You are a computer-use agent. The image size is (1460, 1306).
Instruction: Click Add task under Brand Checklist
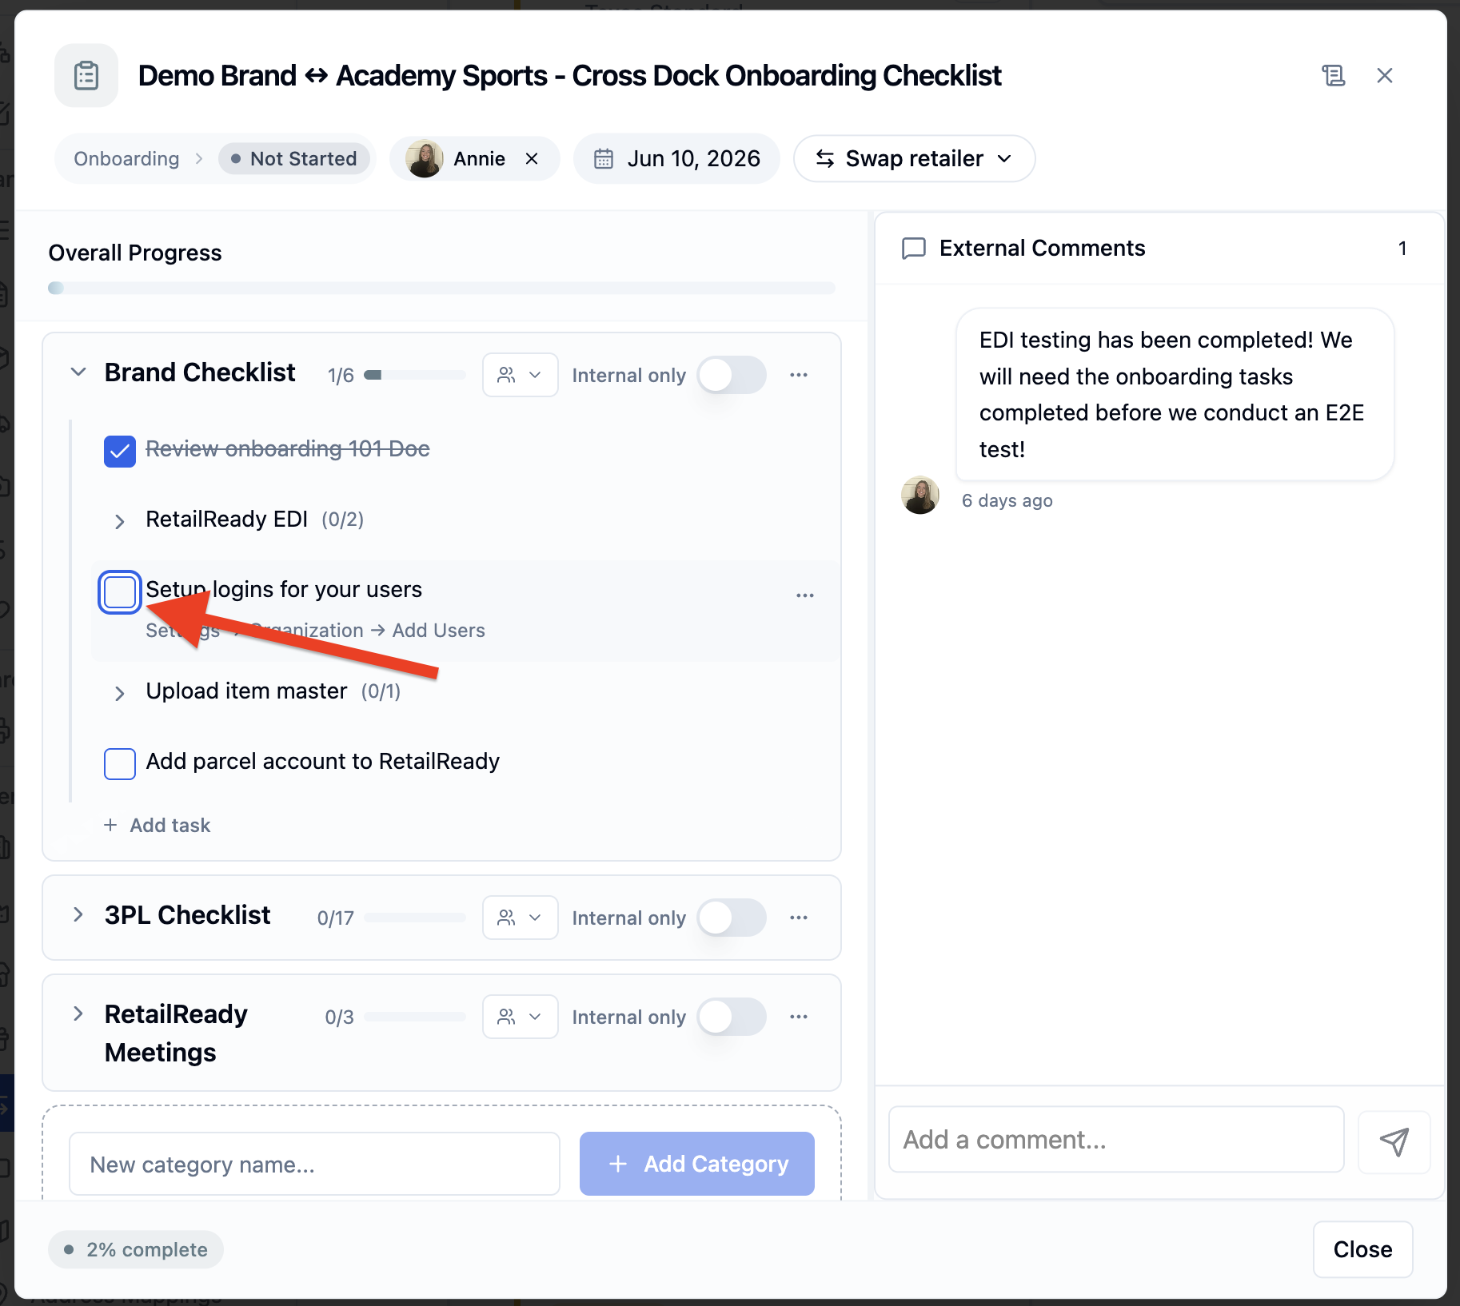point(158,826)
